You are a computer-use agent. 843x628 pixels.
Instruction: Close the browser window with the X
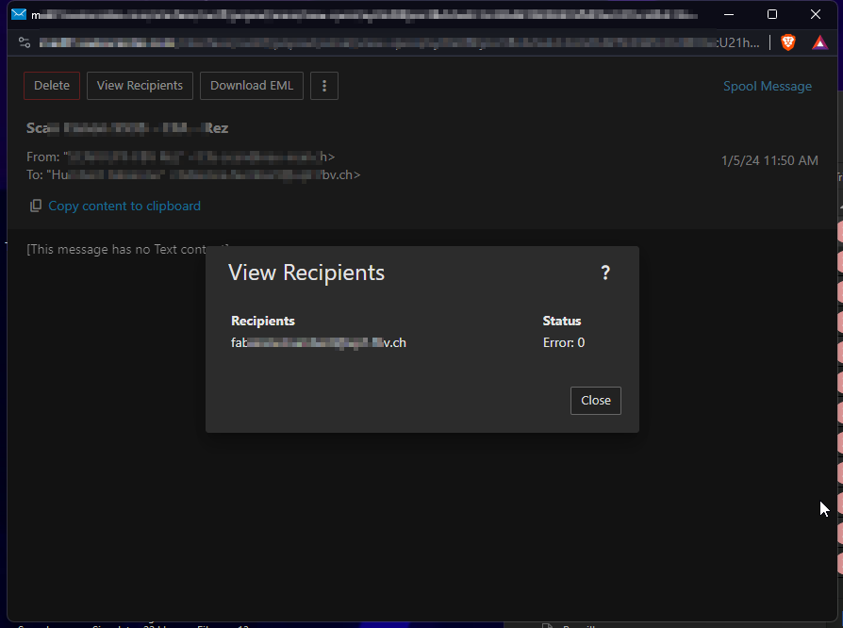816,14
